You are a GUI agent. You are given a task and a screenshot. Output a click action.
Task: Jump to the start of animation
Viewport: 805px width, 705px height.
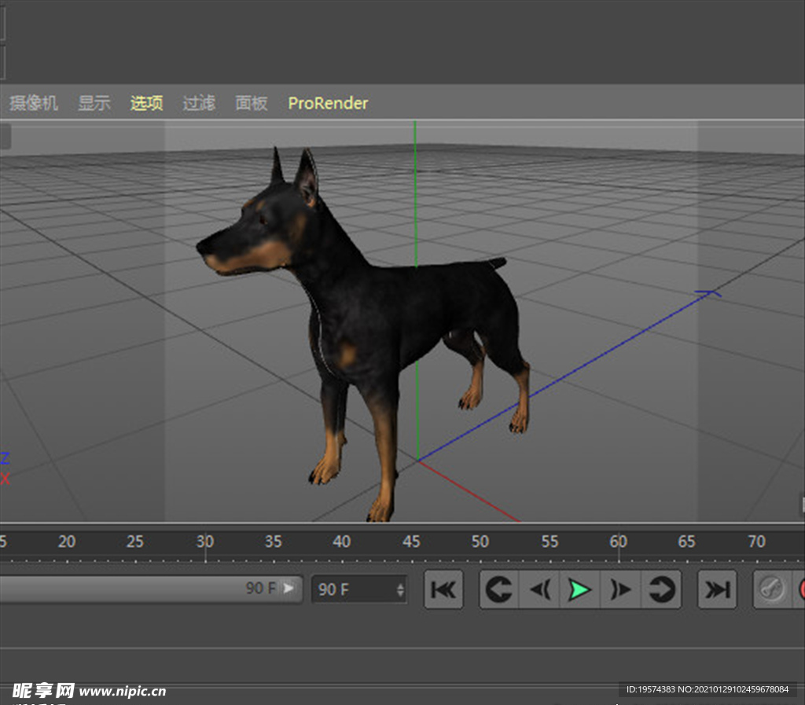[x=443, y=589]
